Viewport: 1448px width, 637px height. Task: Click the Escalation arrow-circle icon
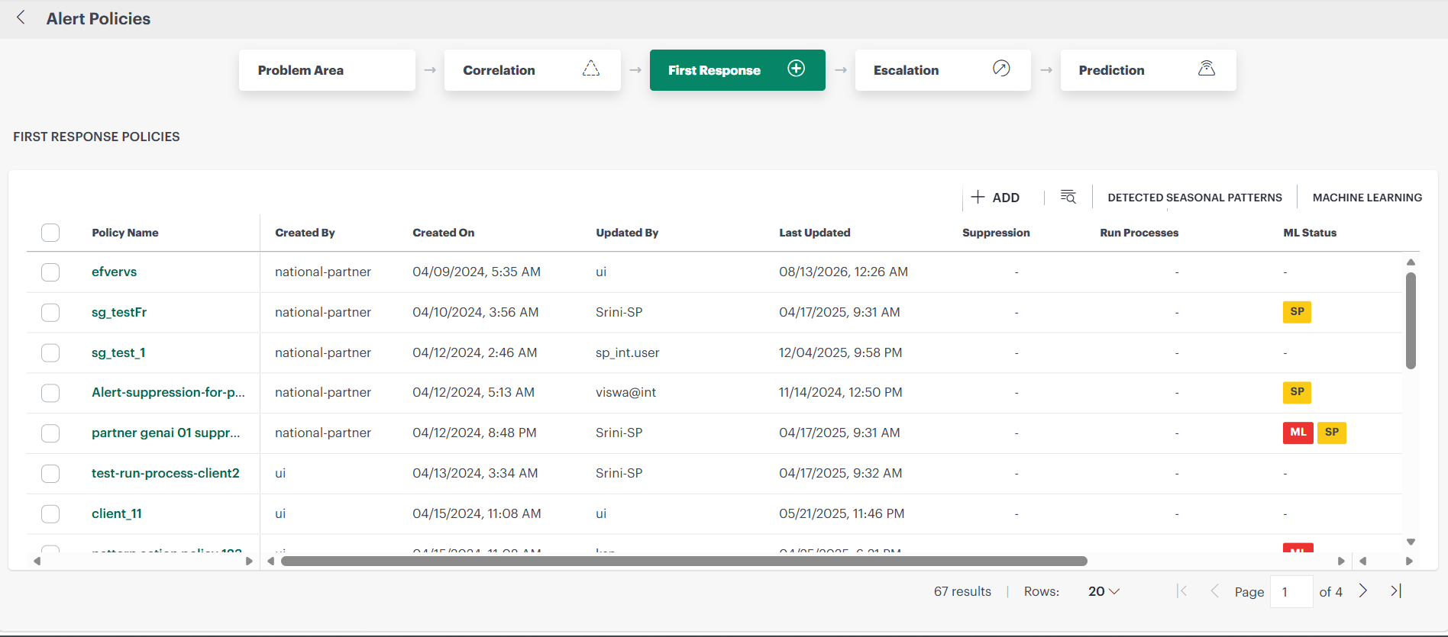coord(1001,69)
